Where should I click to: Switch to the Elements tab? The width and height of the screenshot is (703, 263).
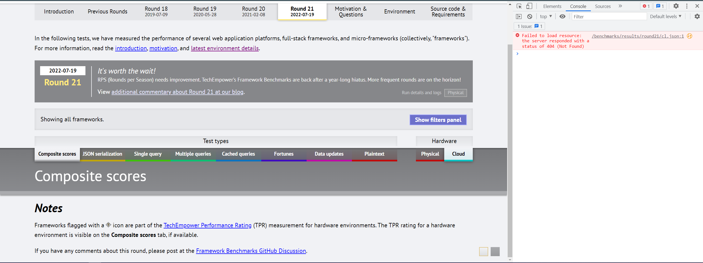pyautogui.click(x=552, y=6)
